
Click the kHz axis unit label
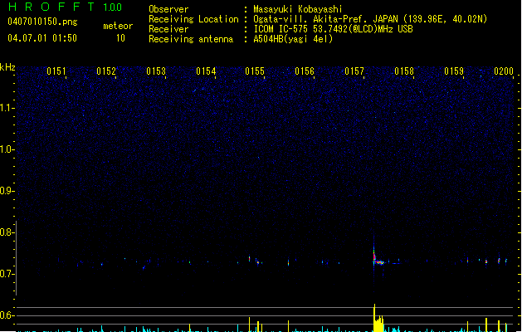click(x=7, y=67)
